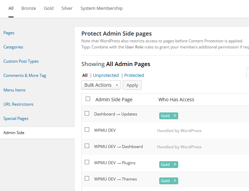Go to Custom Post Types section
Screen dimensions: 249x191
tap(21, 61)
